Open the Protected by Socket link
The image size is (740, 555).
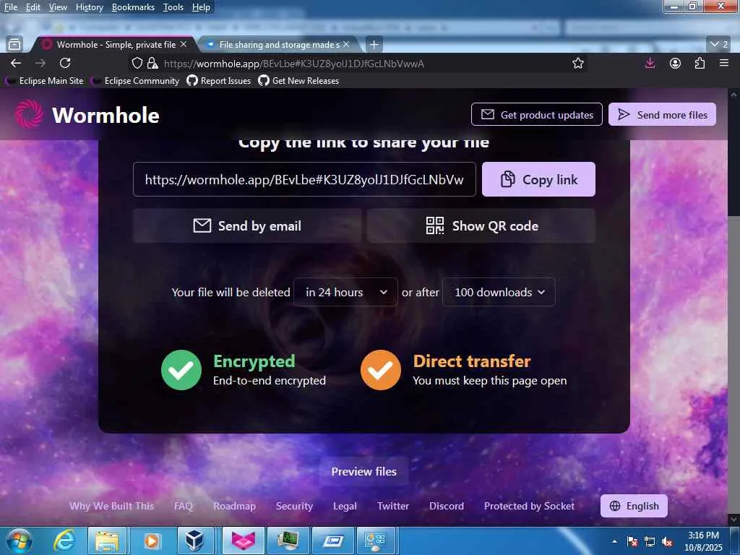[529, 506]
